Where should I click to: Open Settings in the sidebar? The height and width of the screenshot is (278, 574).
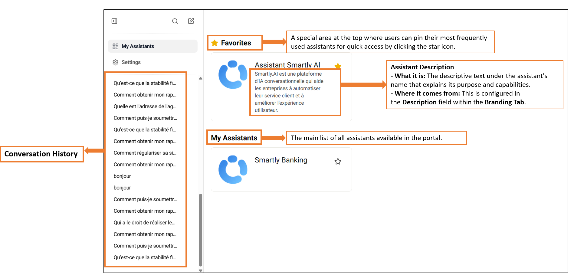153,62
